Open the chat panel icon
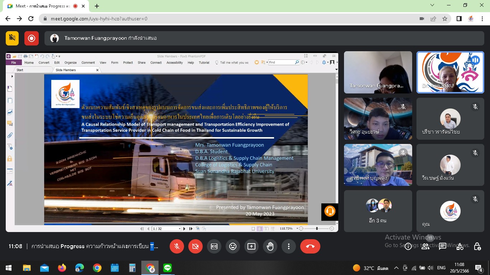 (442, 246)
